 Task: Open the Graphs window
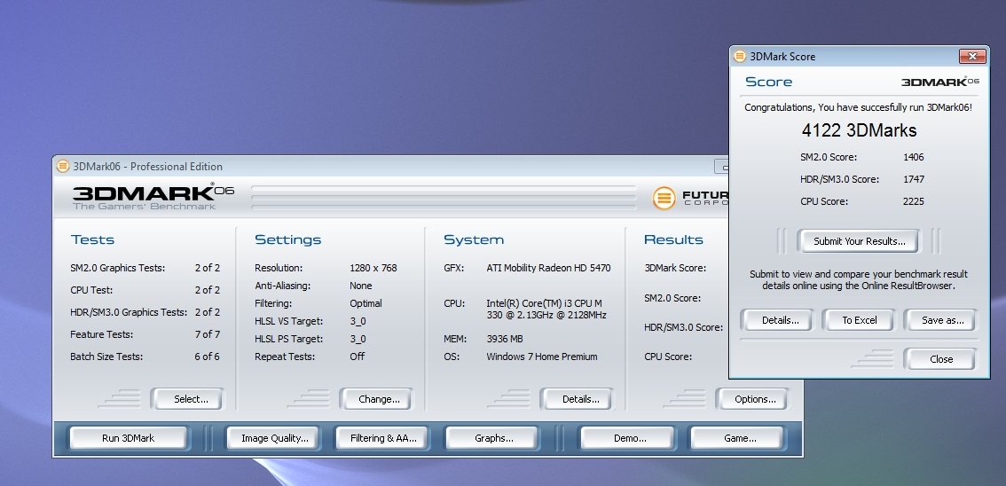click(x=493, y=439)
